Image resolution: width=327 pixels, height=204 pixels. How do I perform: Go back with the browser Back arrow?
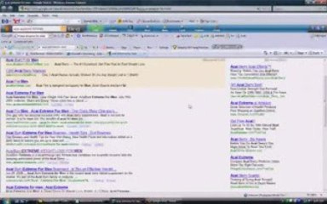point(4,8)
